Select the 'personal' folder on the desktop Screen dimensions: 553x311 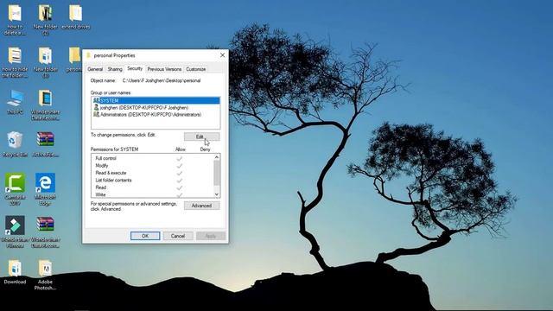click(x=74, y=60)
